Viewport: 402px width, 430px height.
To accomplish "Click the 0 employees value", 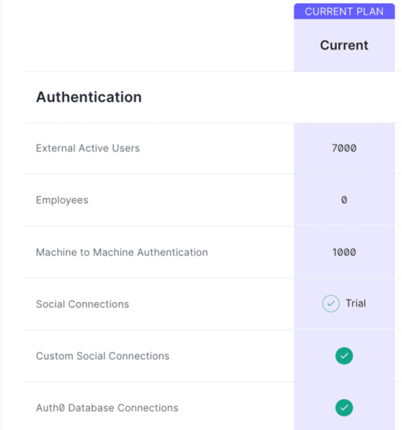I will [344, 200].
